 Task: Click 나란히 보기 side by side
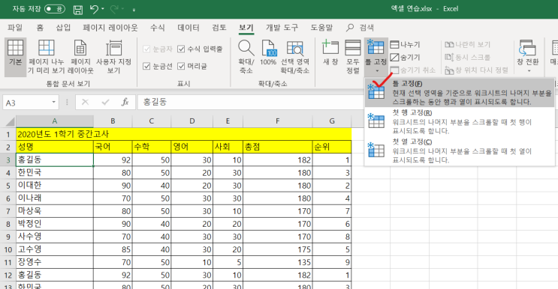tap(468, 45)
